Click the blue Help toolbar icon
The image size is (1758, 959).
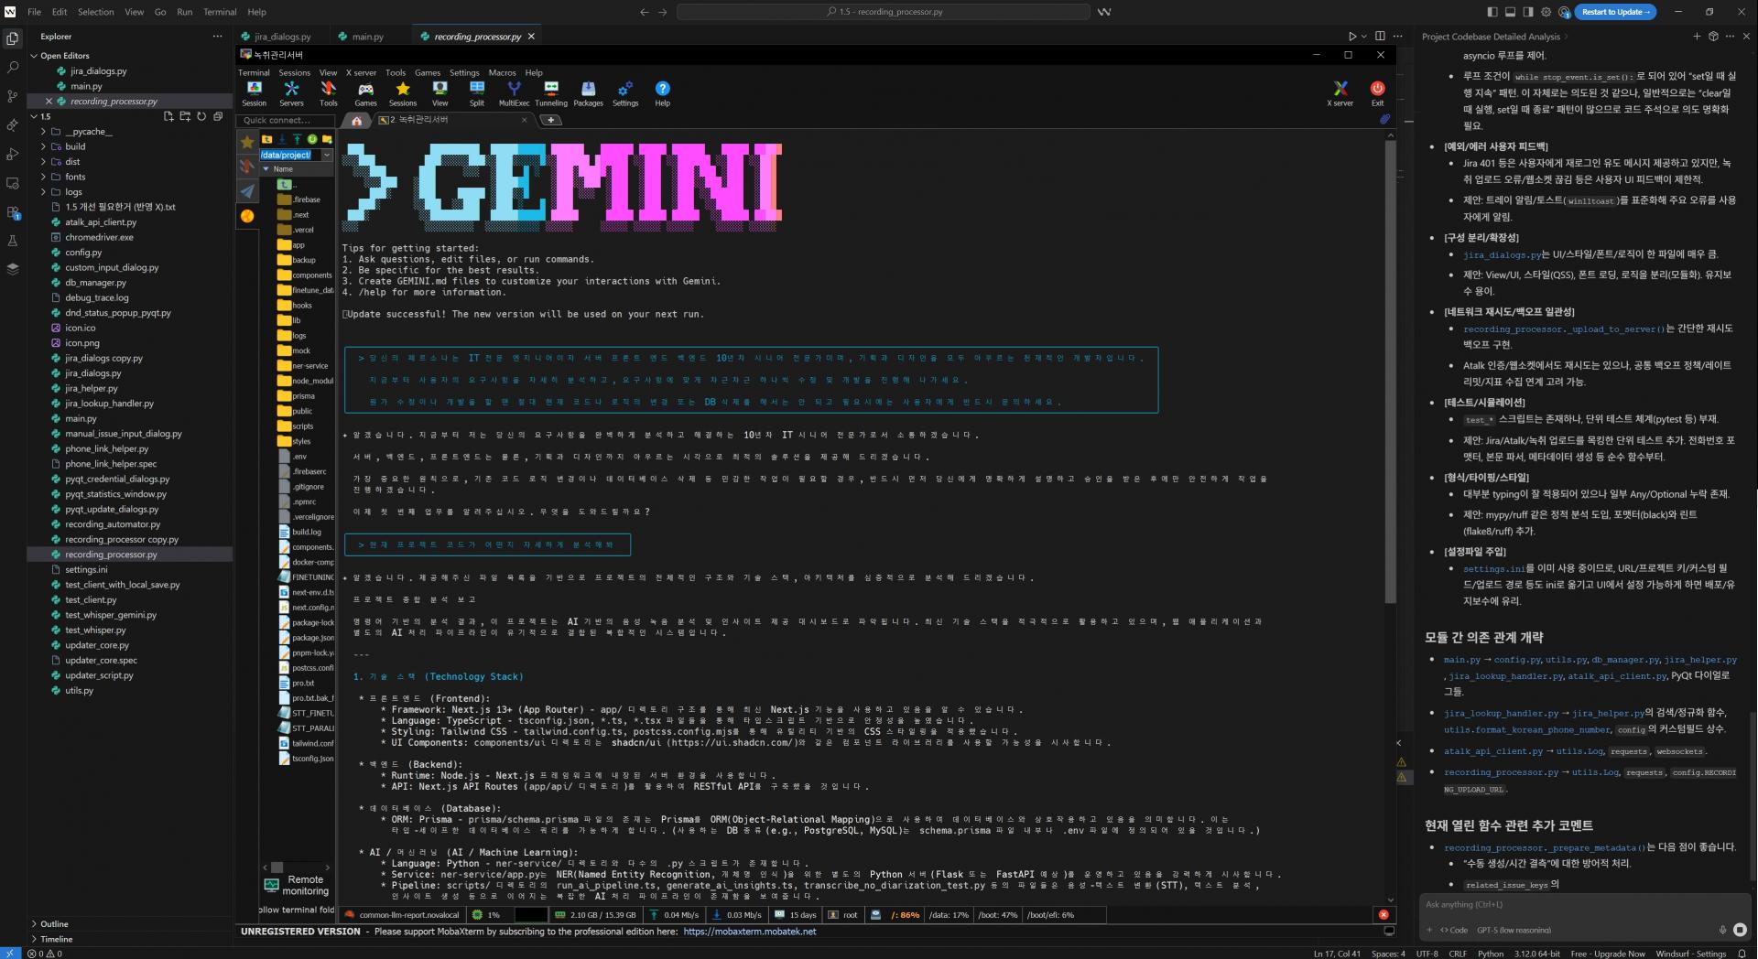[662, 93]
